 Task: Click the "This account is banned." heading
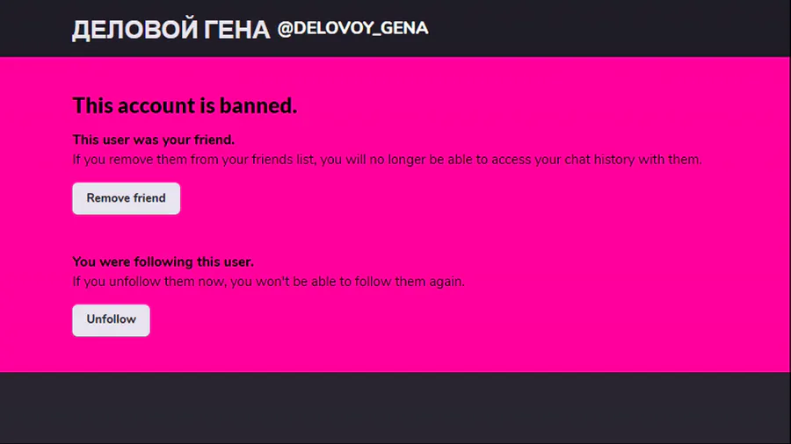coord(185,106)
